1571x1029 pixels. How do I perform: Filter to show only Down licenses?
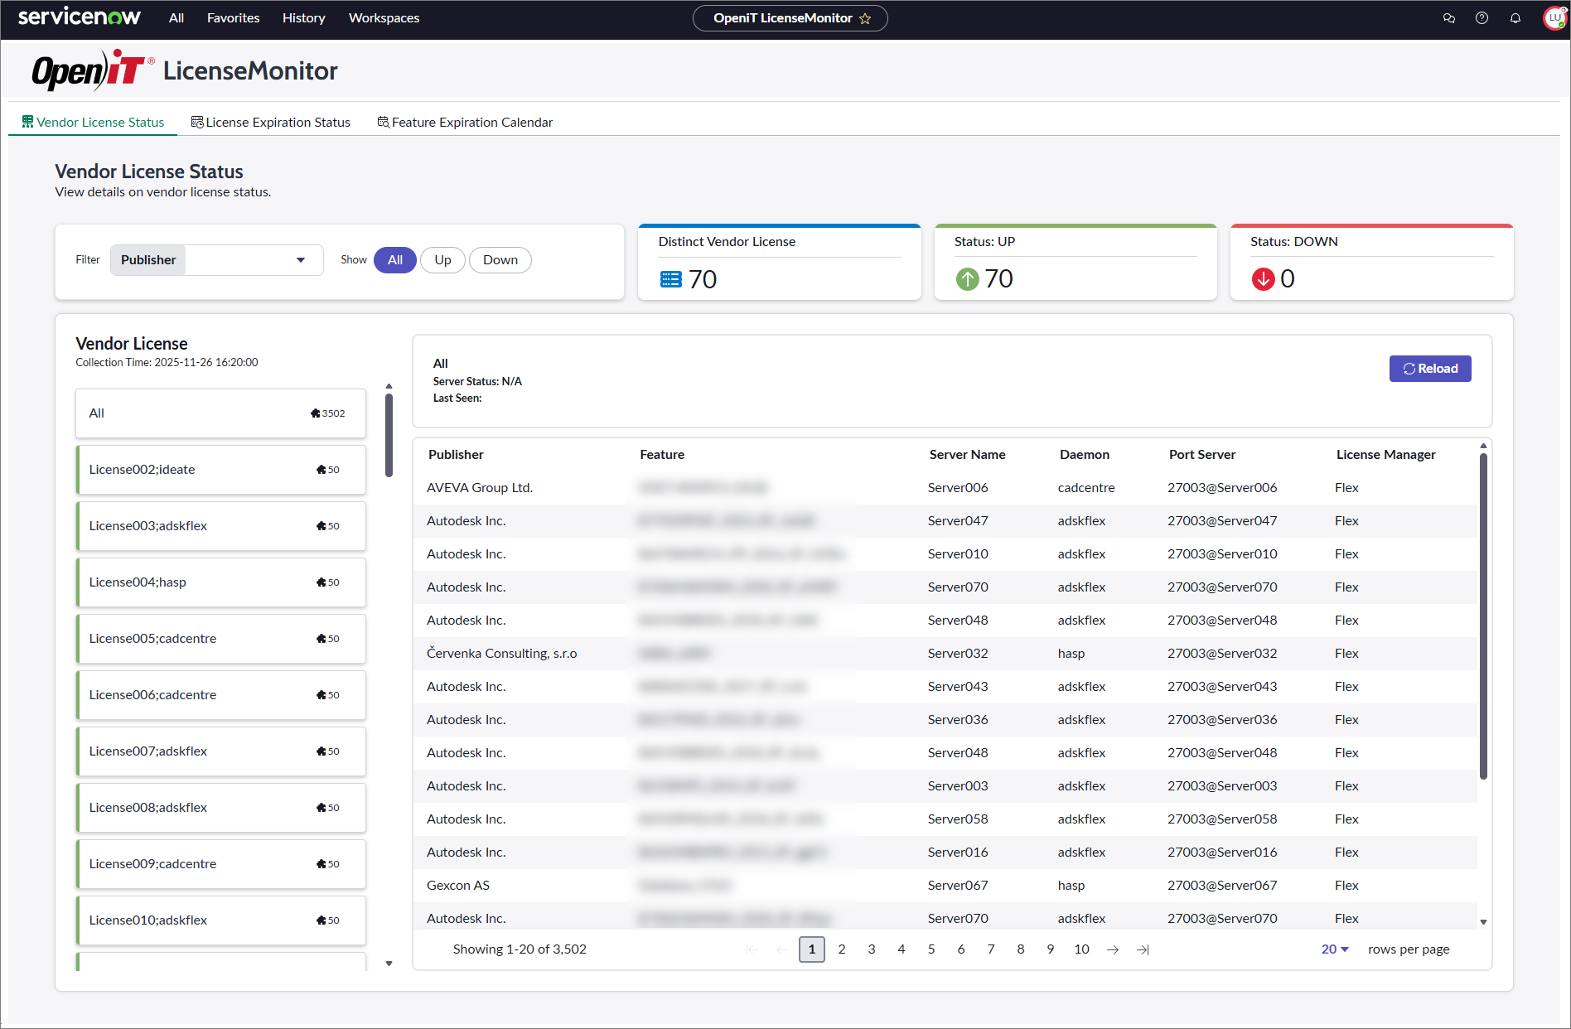[x=500, y=260]
